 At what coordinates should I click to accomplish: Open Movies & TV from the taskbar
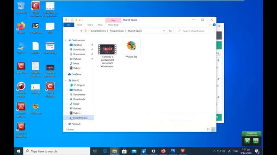coord(144,151)
